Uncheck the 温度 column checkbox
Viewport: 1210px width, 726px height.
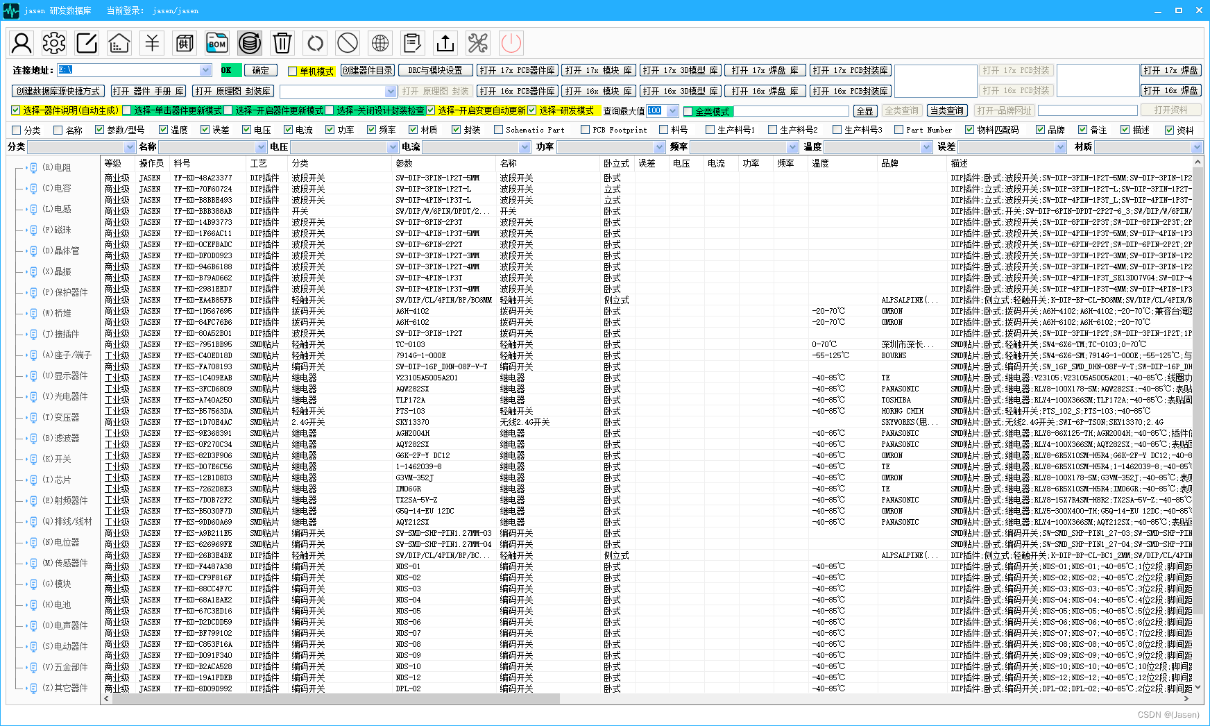click(164, 130)
